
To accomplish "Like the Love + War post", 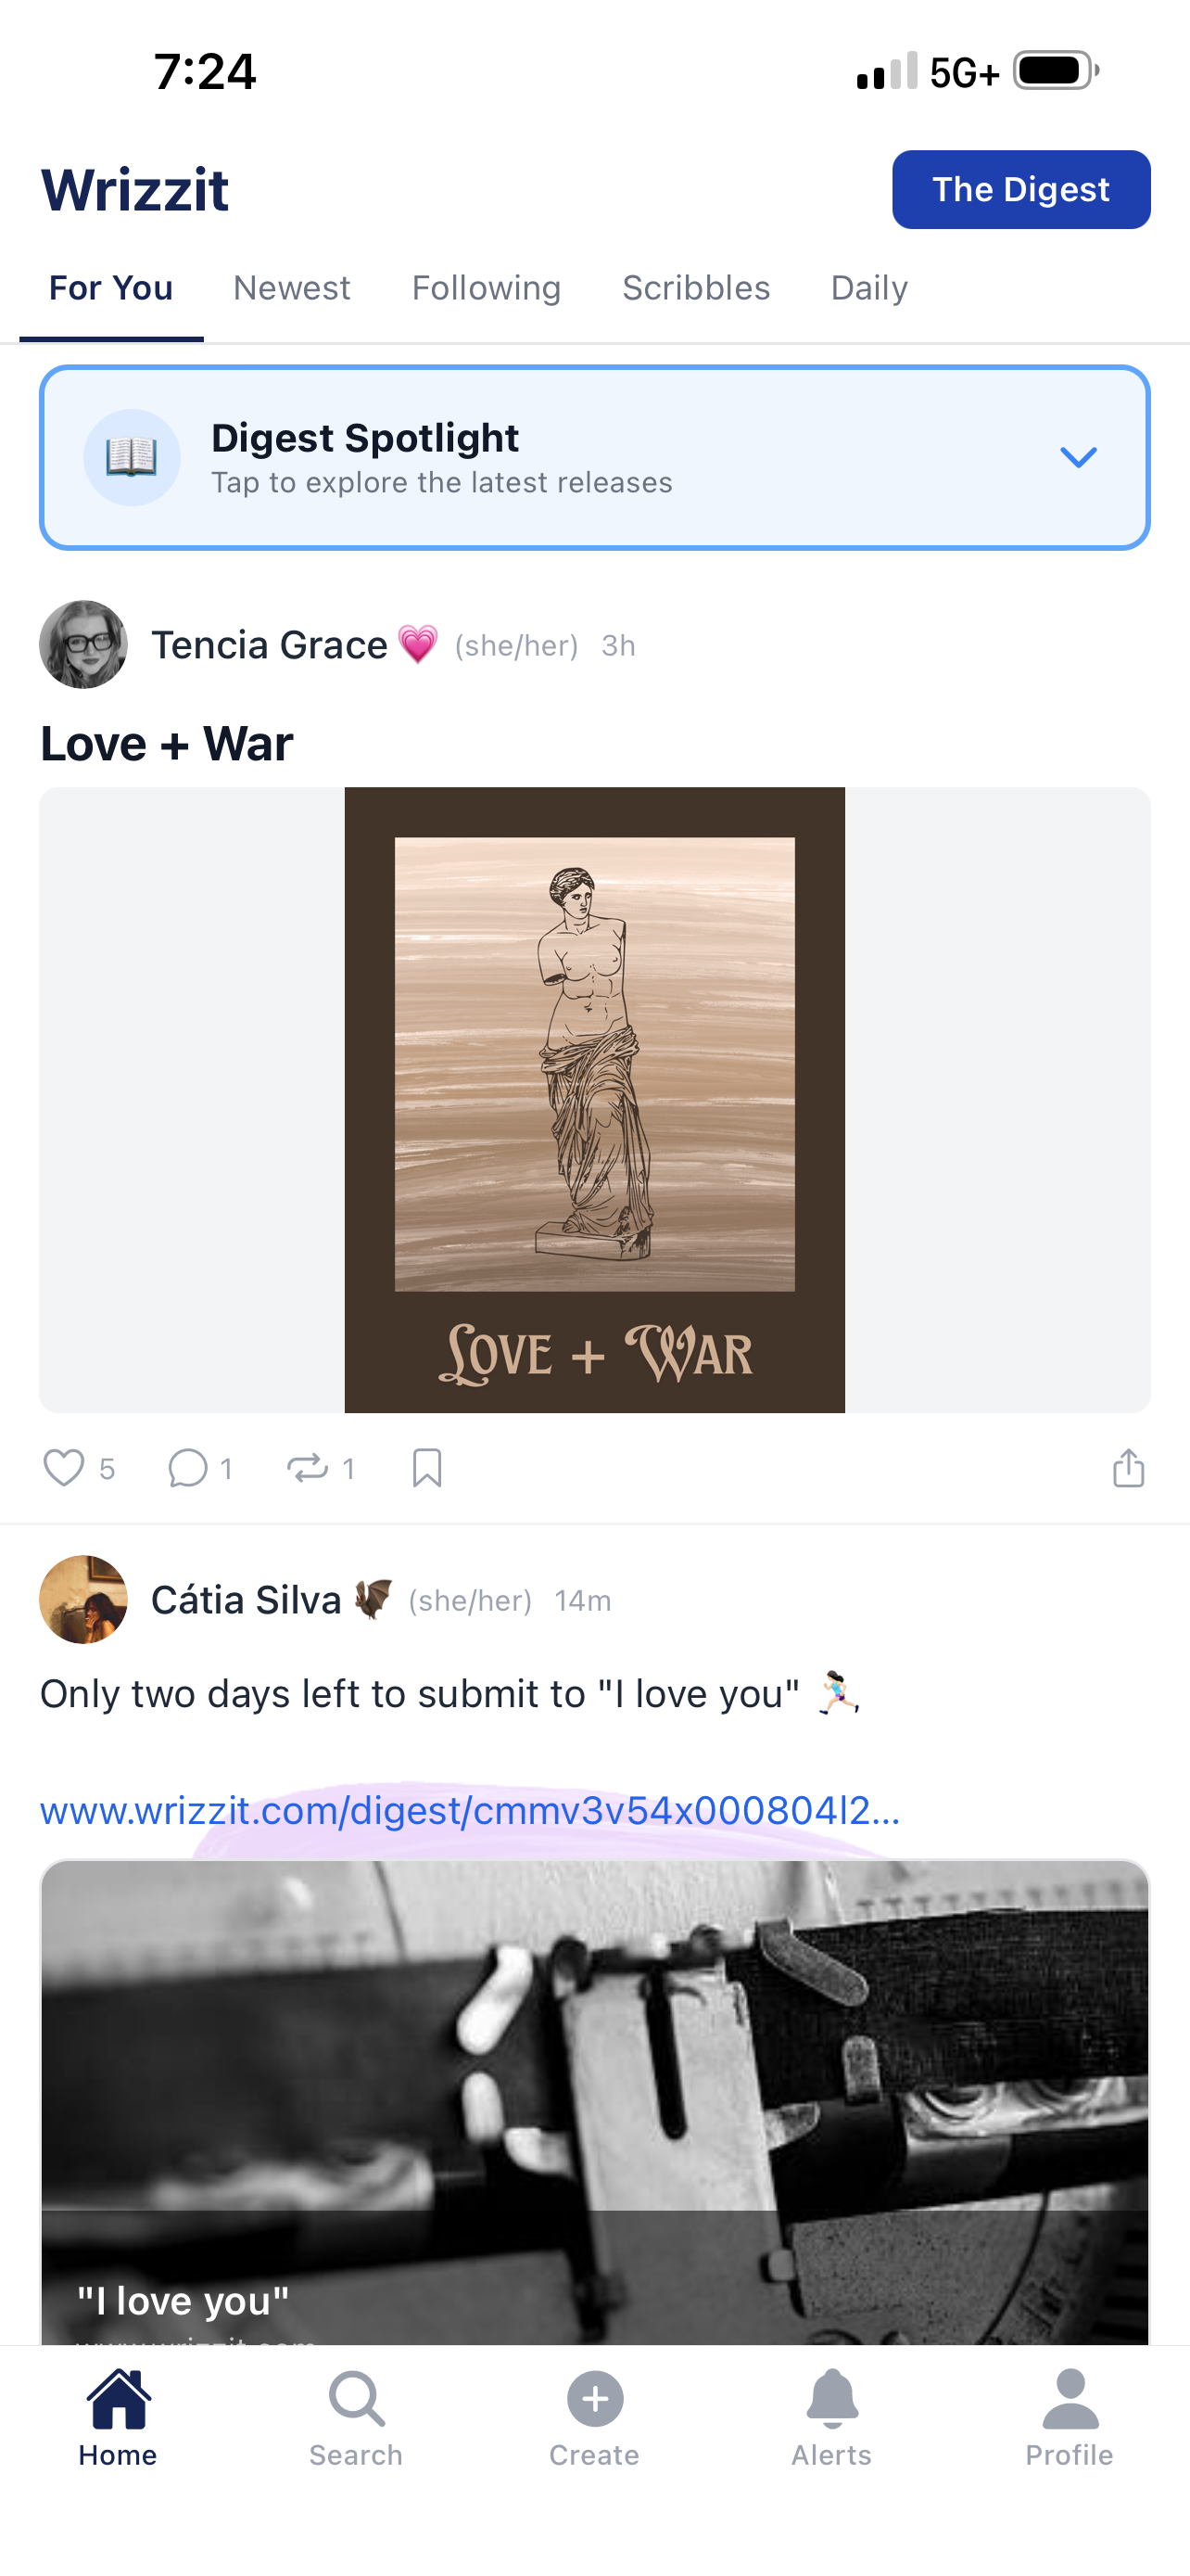I will pos(64,1468).
